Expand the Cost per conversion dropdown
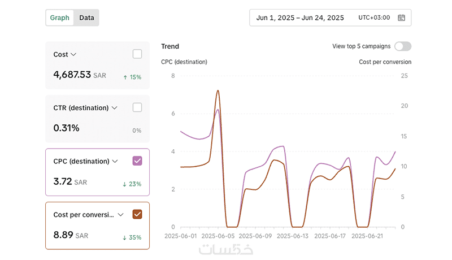The image size is (452, 260). coord(120,215)
